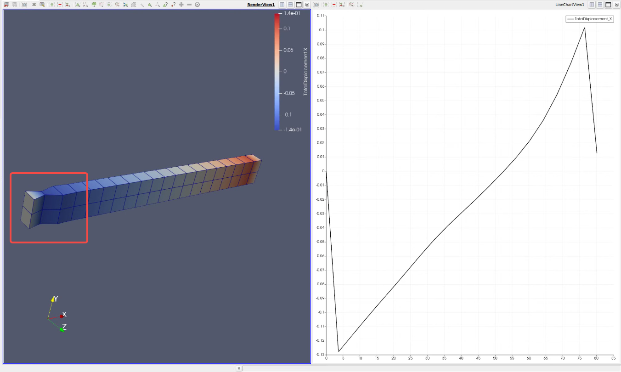The image size is (621, 372).
Task: Maximize the LineChartView1 layout
Action: 608,4
